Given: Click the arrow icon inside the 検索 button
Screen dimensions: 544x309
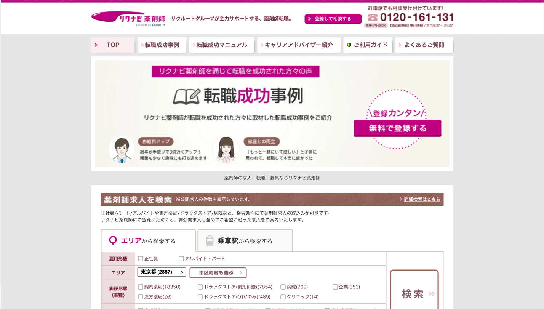Looking at the screenshot, I should 431,294.
